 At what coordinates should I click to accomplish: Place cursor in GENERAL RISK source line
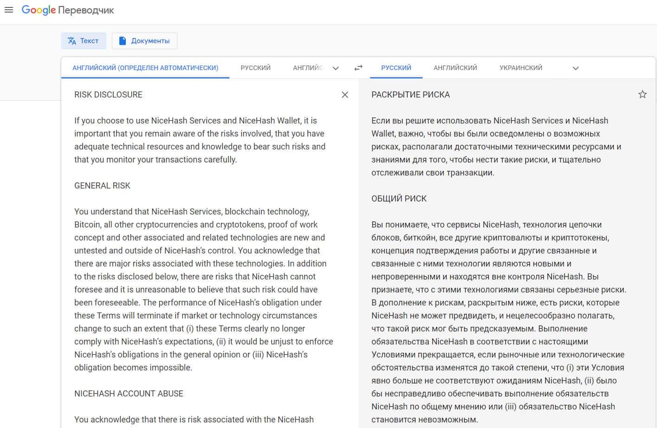coord(102,186)
